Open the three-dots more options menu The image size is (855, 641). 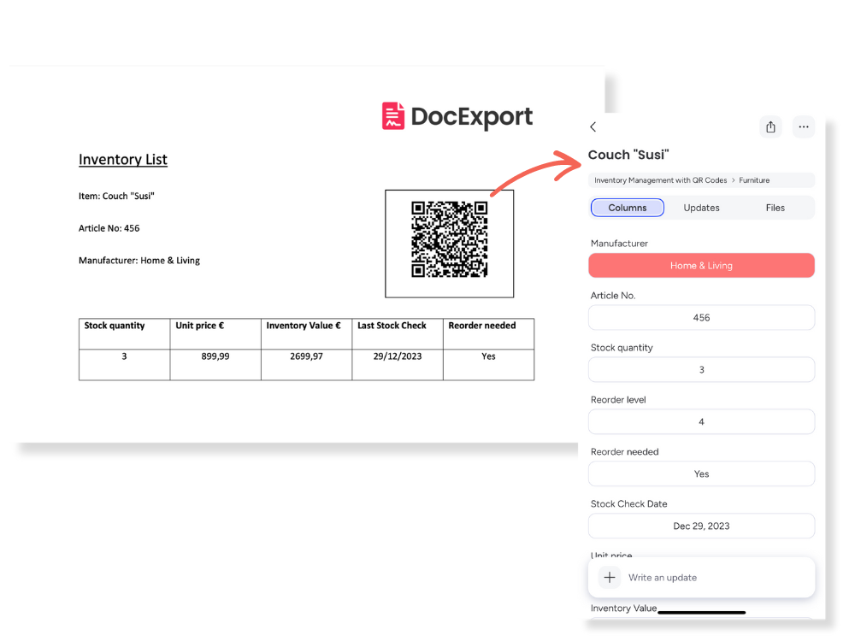click(803, 127)
